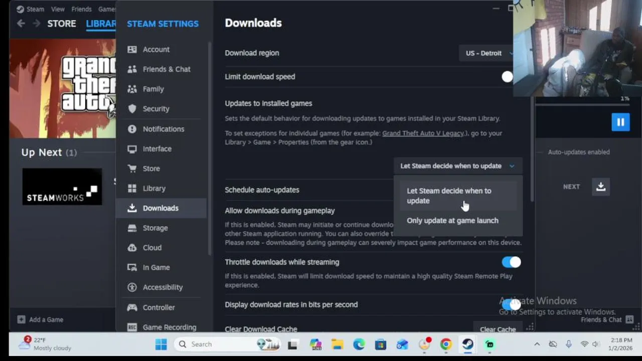Select the Family settings icon
The image size is (642, 361).
(132, 89)
